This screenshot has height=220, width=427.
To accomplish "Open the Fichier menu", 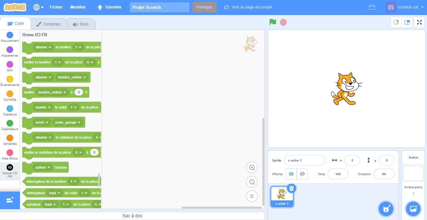I will (56, 7).
